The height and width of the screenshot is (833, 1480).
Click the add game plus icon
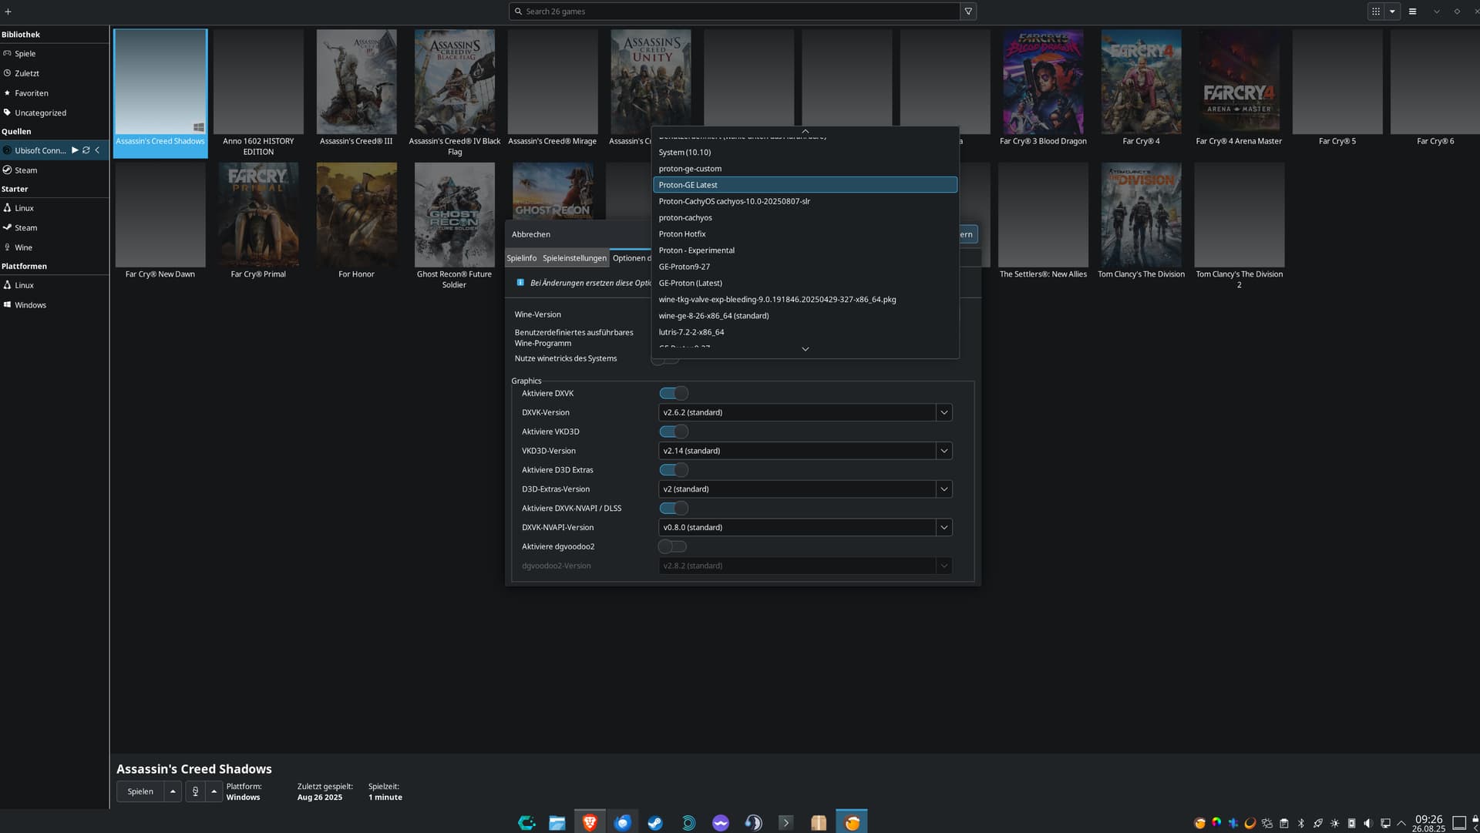click(x=8, y=12)
